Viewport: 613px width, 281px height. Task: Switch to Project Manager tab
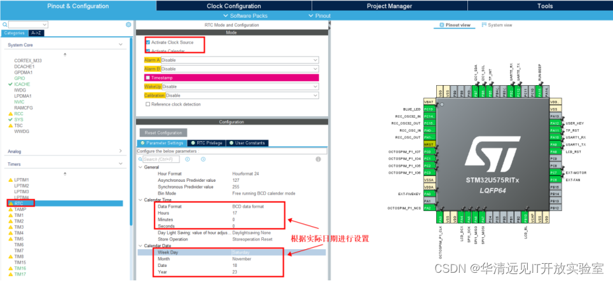[389, 6]
